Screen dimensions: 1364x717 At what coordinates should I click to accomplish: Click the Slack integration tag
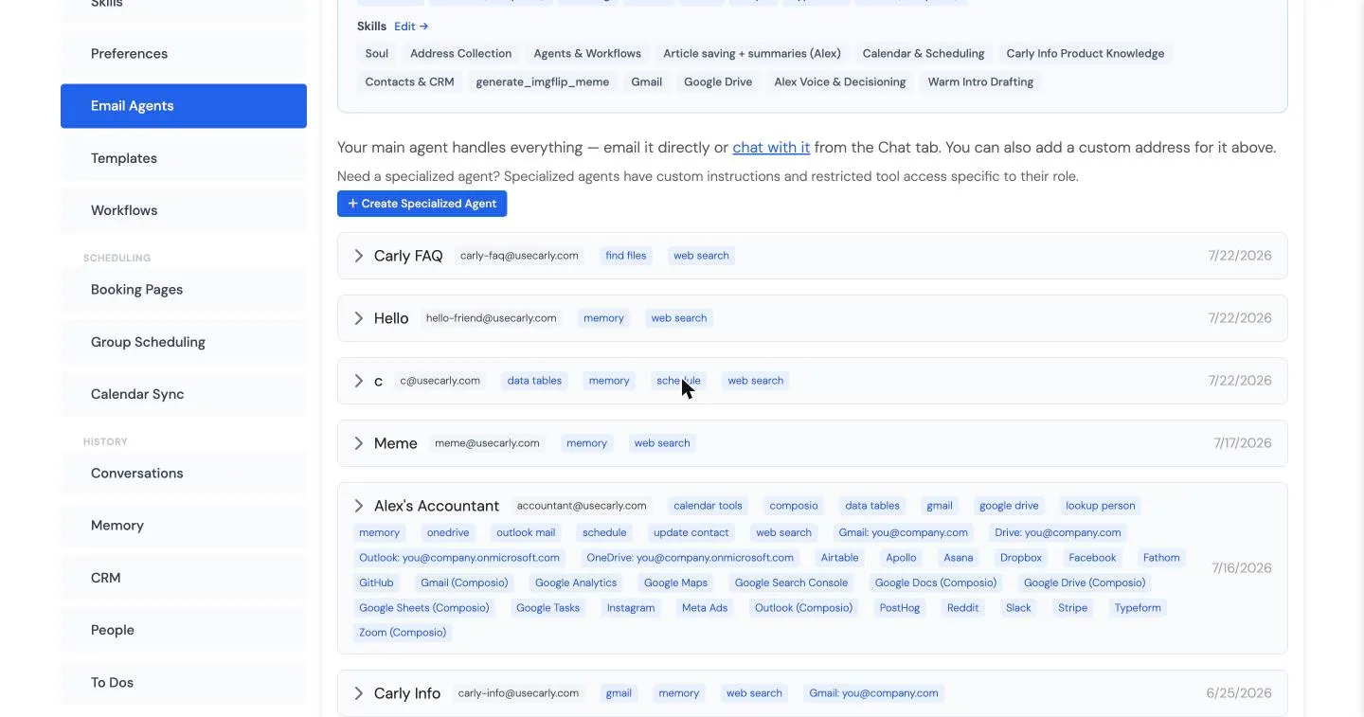[x=1018, y=608]
